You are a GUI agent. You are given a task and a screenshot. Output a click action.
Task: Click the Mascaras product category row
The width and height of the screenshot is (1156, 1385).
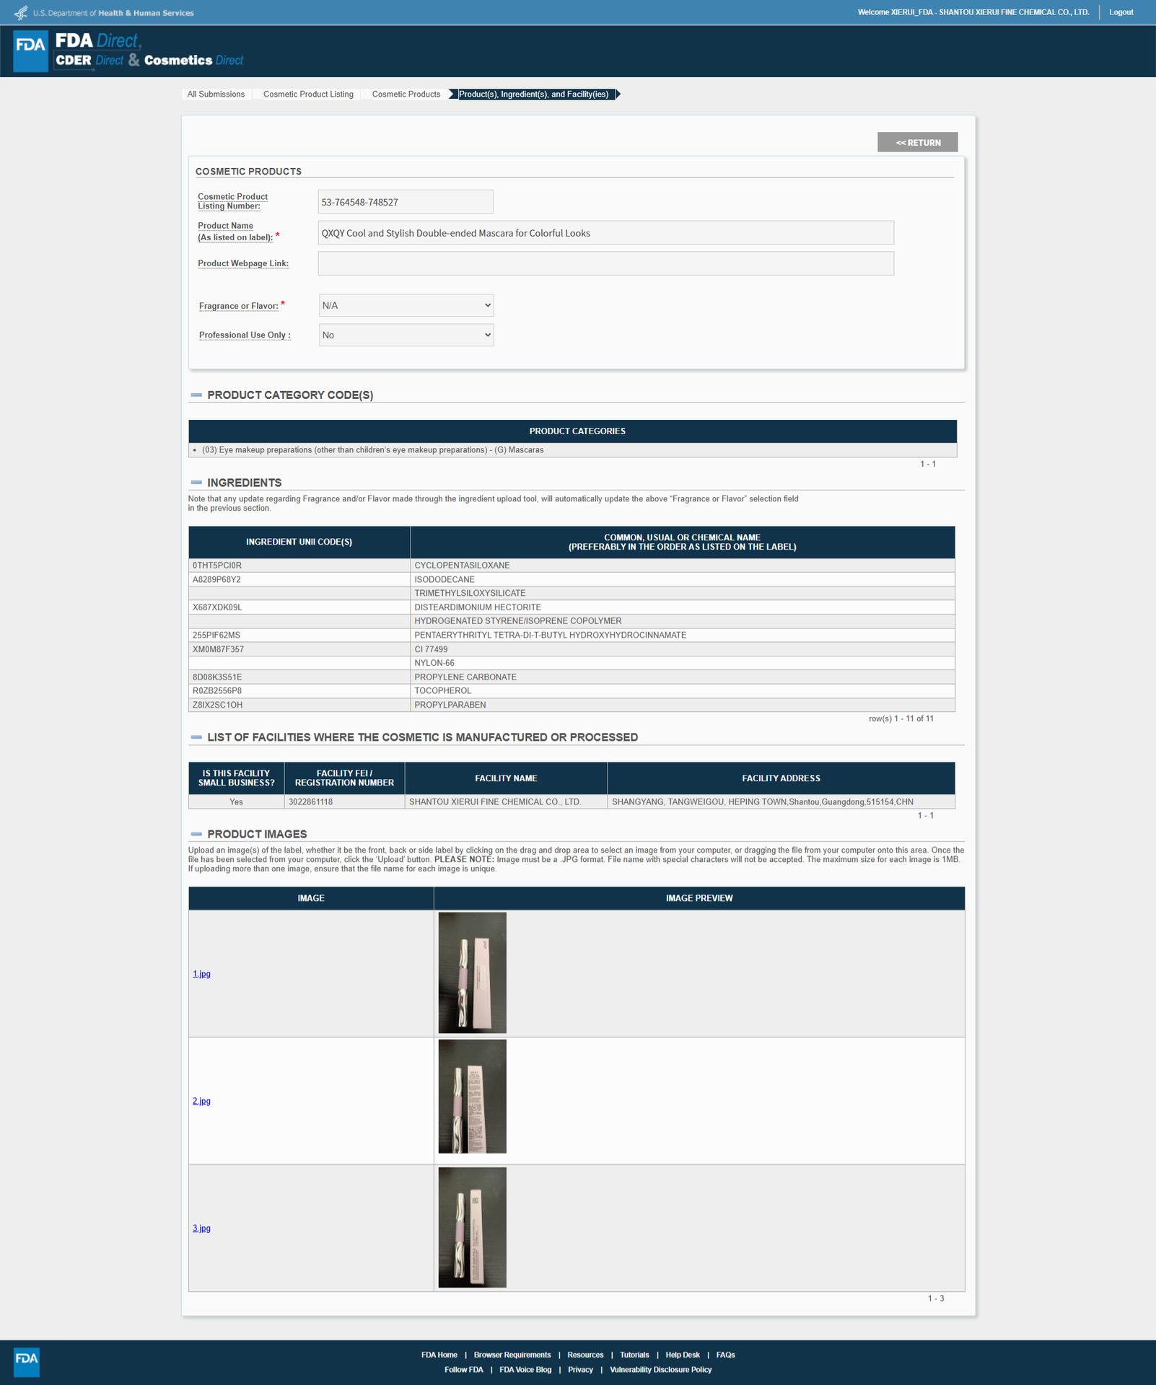tap(573, 450)
